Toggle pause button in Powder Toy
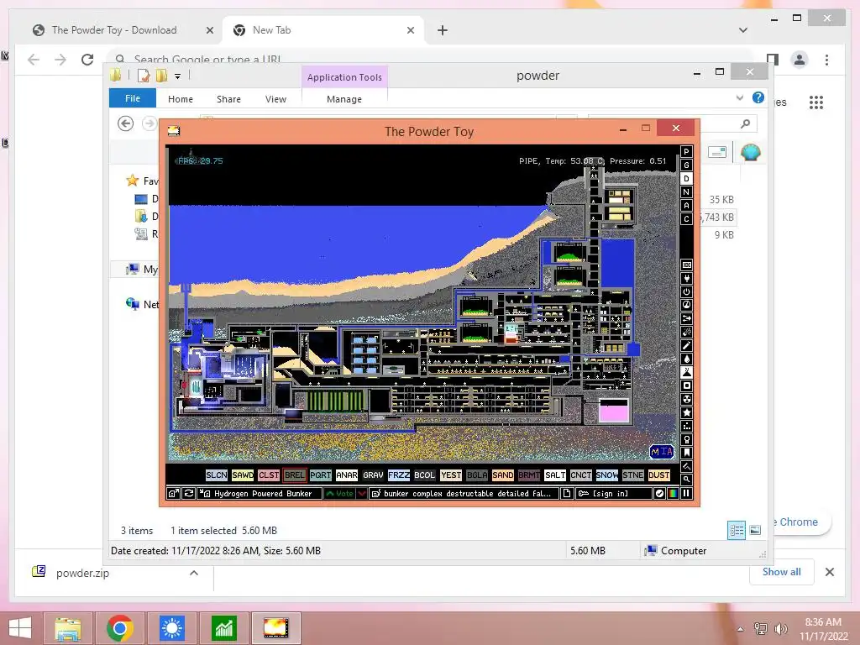 coord(686,493)
